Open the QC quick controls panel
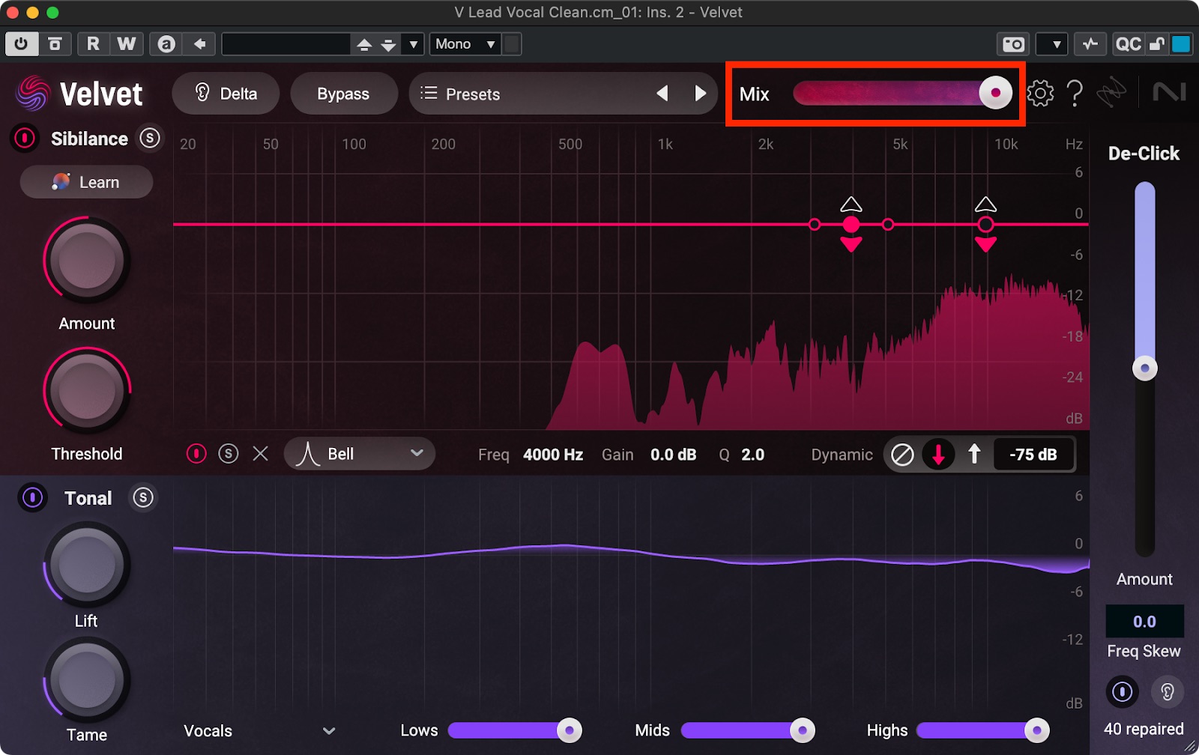Viewport: 1199px width, 755px height. (x=1128, y=44)
